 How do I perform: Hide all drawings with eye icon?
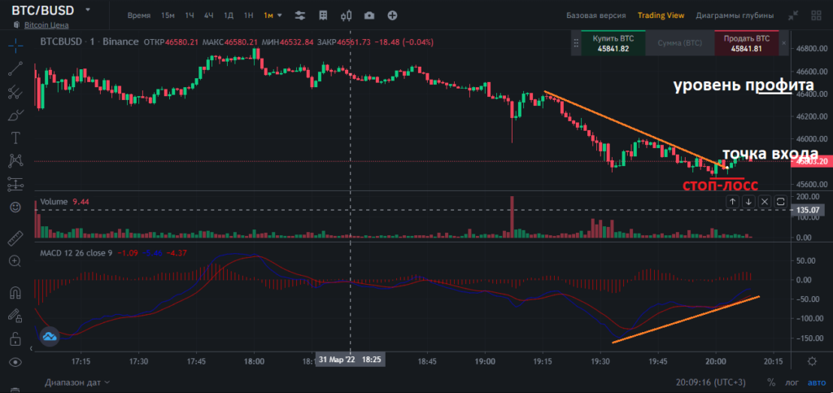tap(14, 361)
